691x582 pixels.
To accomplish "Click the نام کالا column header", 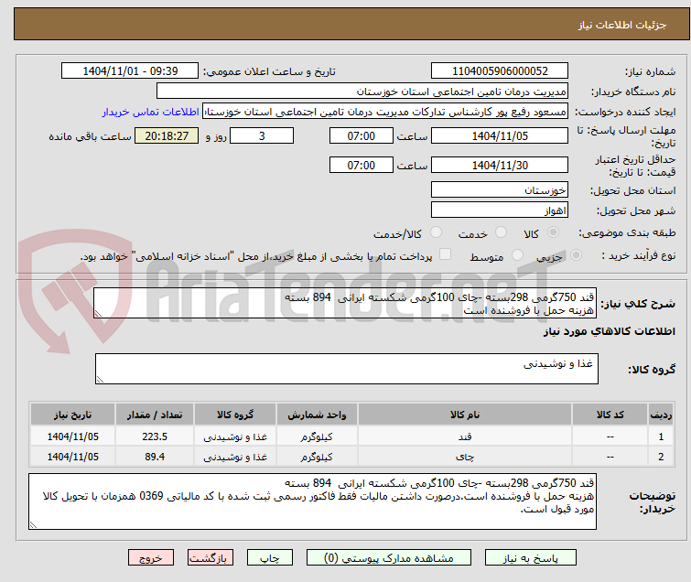I will (x=465, y=415).
